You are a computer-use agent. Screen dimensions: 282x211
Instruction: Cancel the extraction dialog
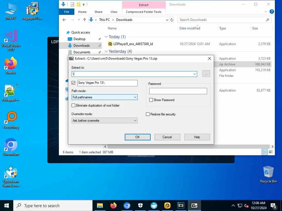167,137
